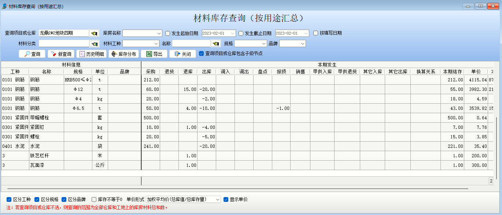Click the 新查询 eraser button
502x215 pixels.
pos(61,54)
